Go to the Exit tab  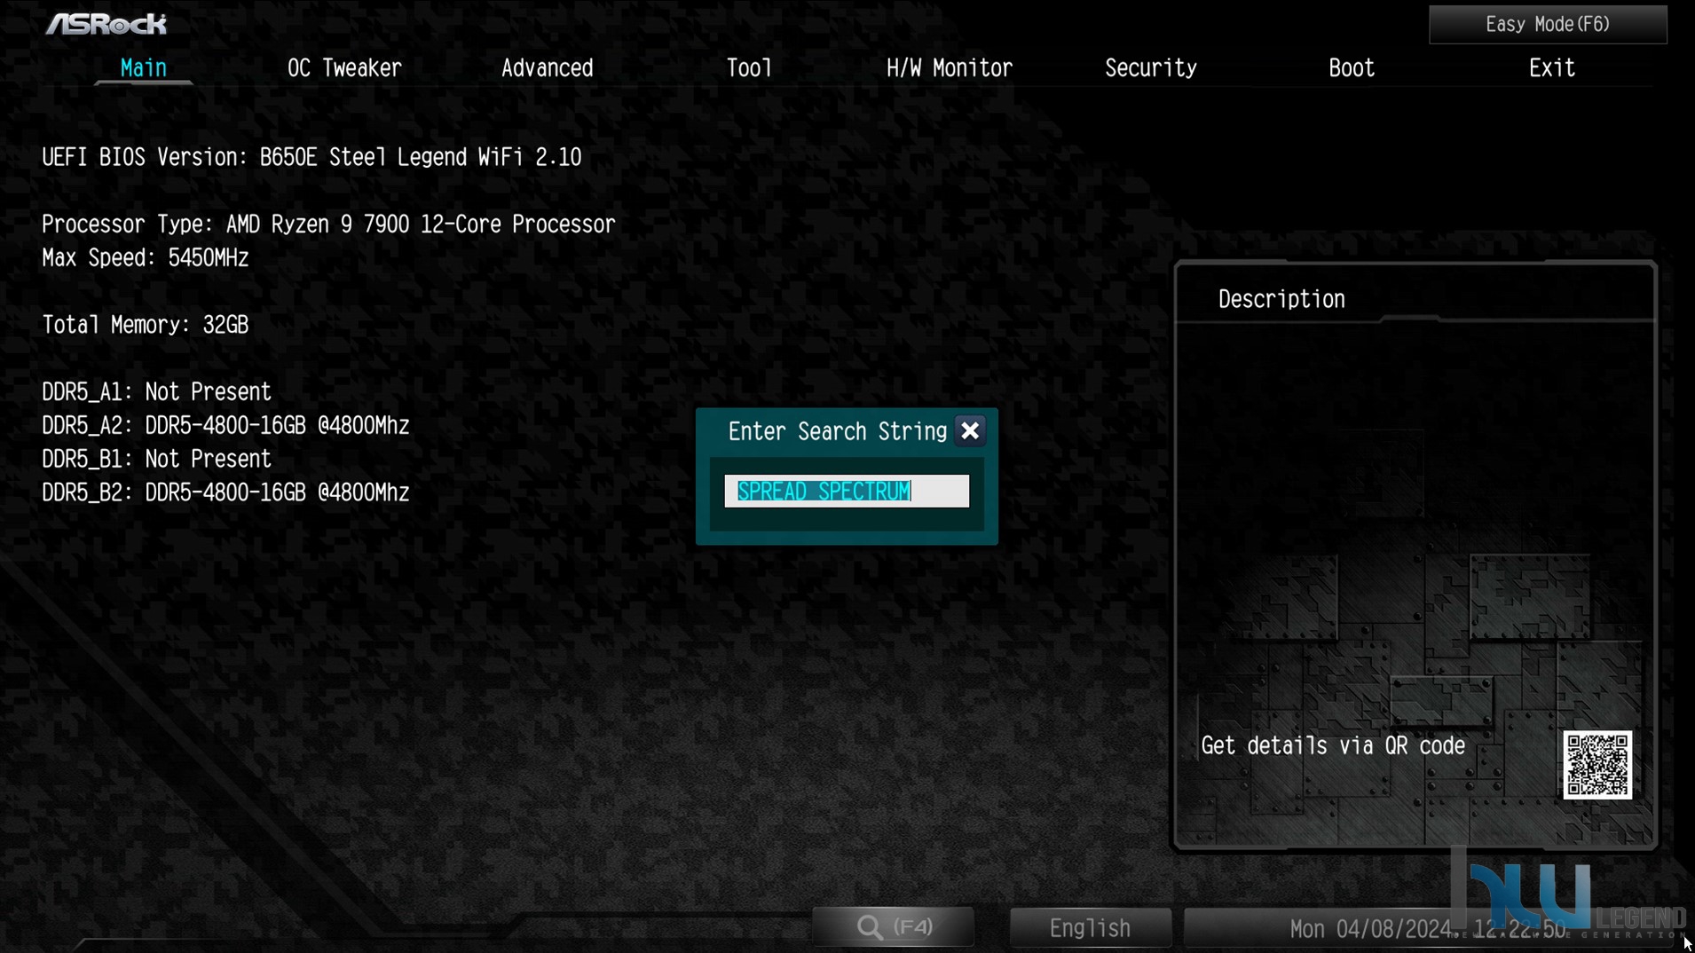coord(1552,68)
